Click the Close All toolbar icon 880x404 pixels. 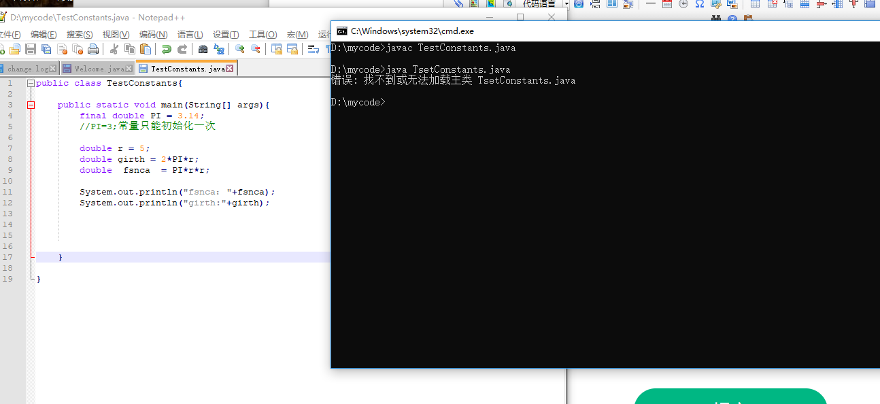click(78, 49)
